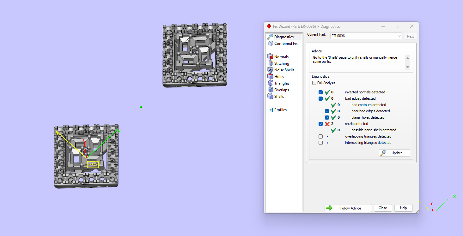
Task: Click the Follow Advice button
Action: point(348,208)
